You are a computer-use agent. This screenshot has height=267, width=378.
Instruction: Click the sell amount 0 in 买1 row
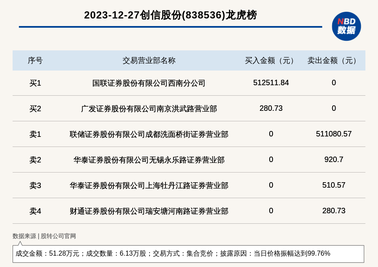tap(333, 83)
